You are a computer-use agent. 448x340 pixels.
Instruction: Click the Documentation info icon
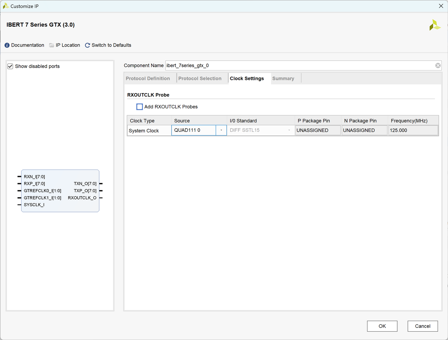click(x=7, y=45)
